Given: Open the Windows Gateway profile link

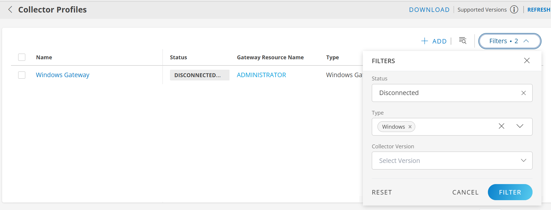Looking at the screenshot, I should (x=63, y=75).
